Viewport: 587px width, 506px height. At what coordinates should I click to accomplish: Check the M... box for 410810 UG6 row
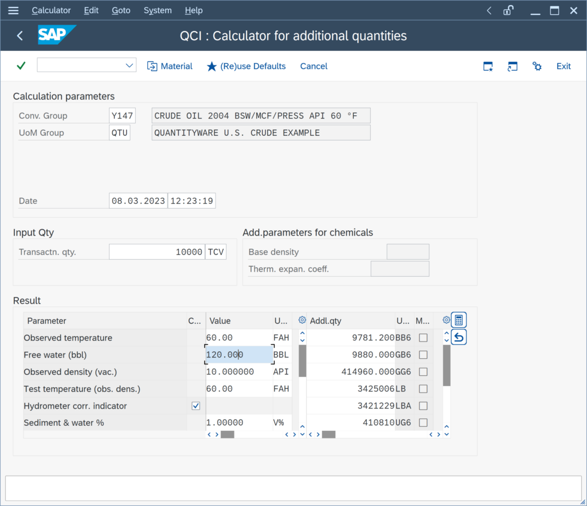click(x=423, y=422)
